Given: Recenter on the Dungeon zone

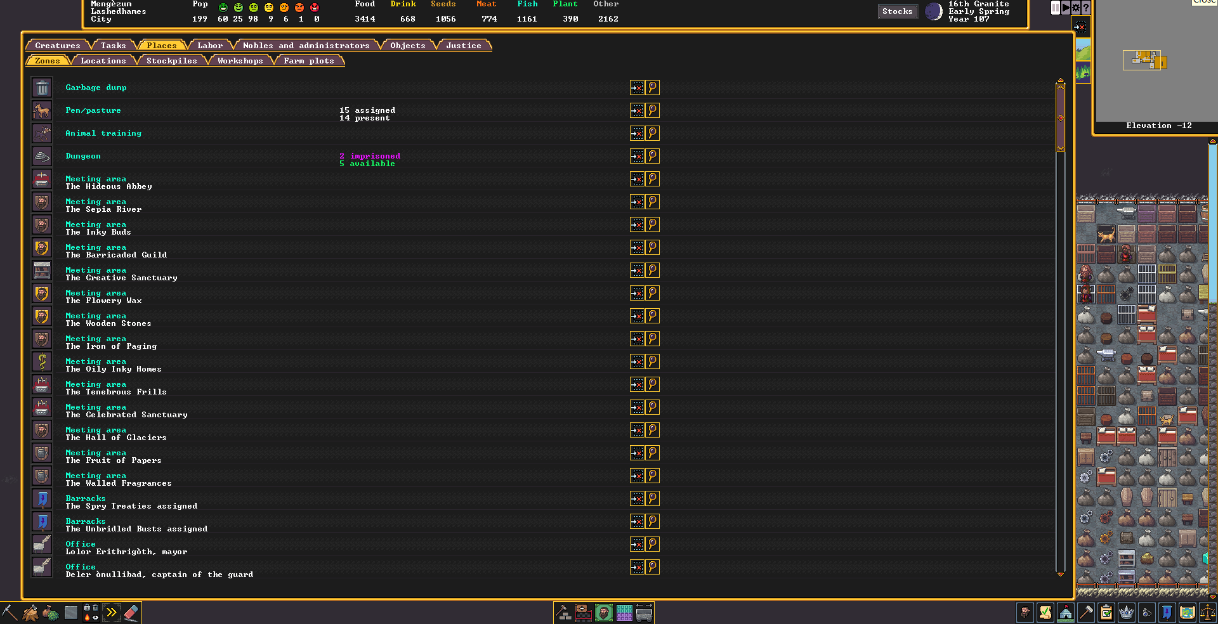Looking at the screenshot, I should [637, 156].
